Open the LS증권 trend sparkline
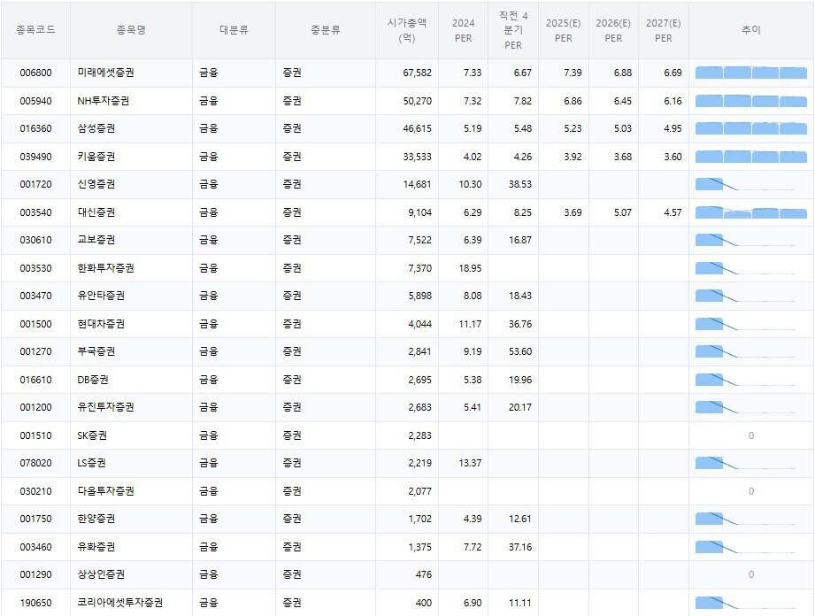The height and width of the screenshot is (616, 815). [746, 463]
